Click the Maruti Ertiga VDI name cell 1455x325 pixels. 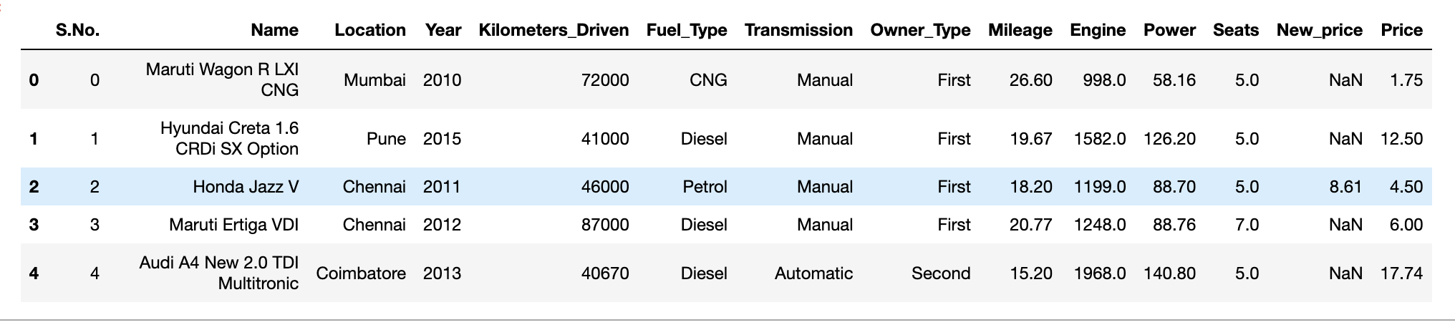coord(233,225)
